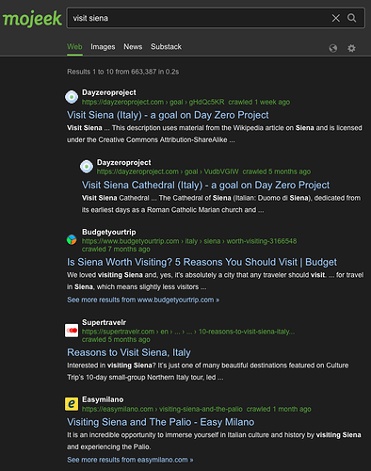371x471 pixels.
Task: Open Reasons to Visit Siena, Italy result
Action: click(x=129, y=352)
